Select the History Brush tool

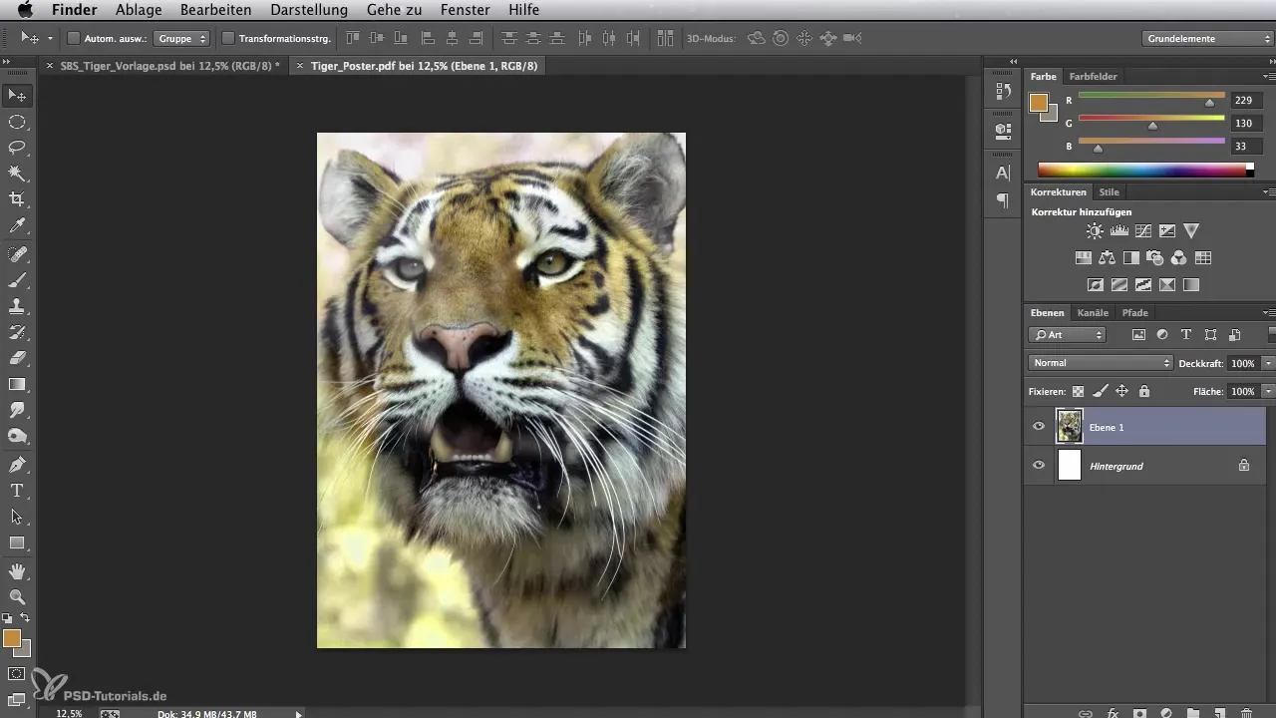17,332
